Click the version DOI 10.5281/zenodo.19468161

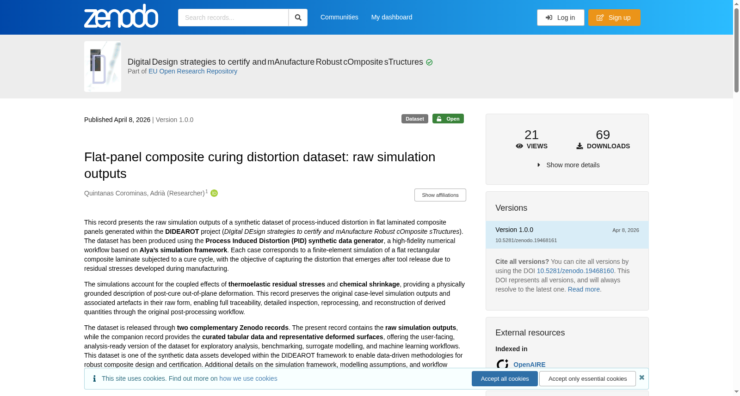pos(526,240)
